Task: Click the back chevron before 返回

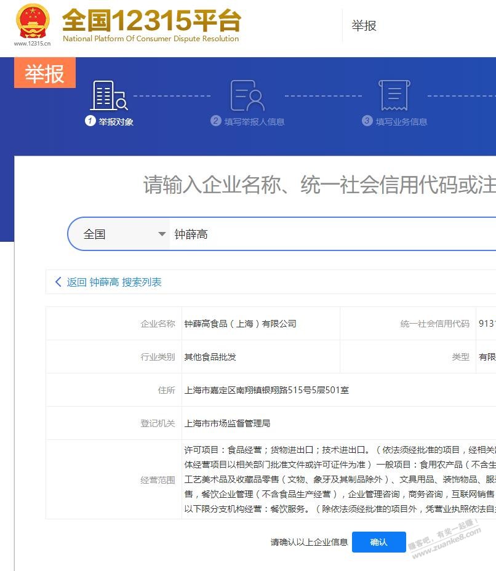Action: tap(58, 282)
